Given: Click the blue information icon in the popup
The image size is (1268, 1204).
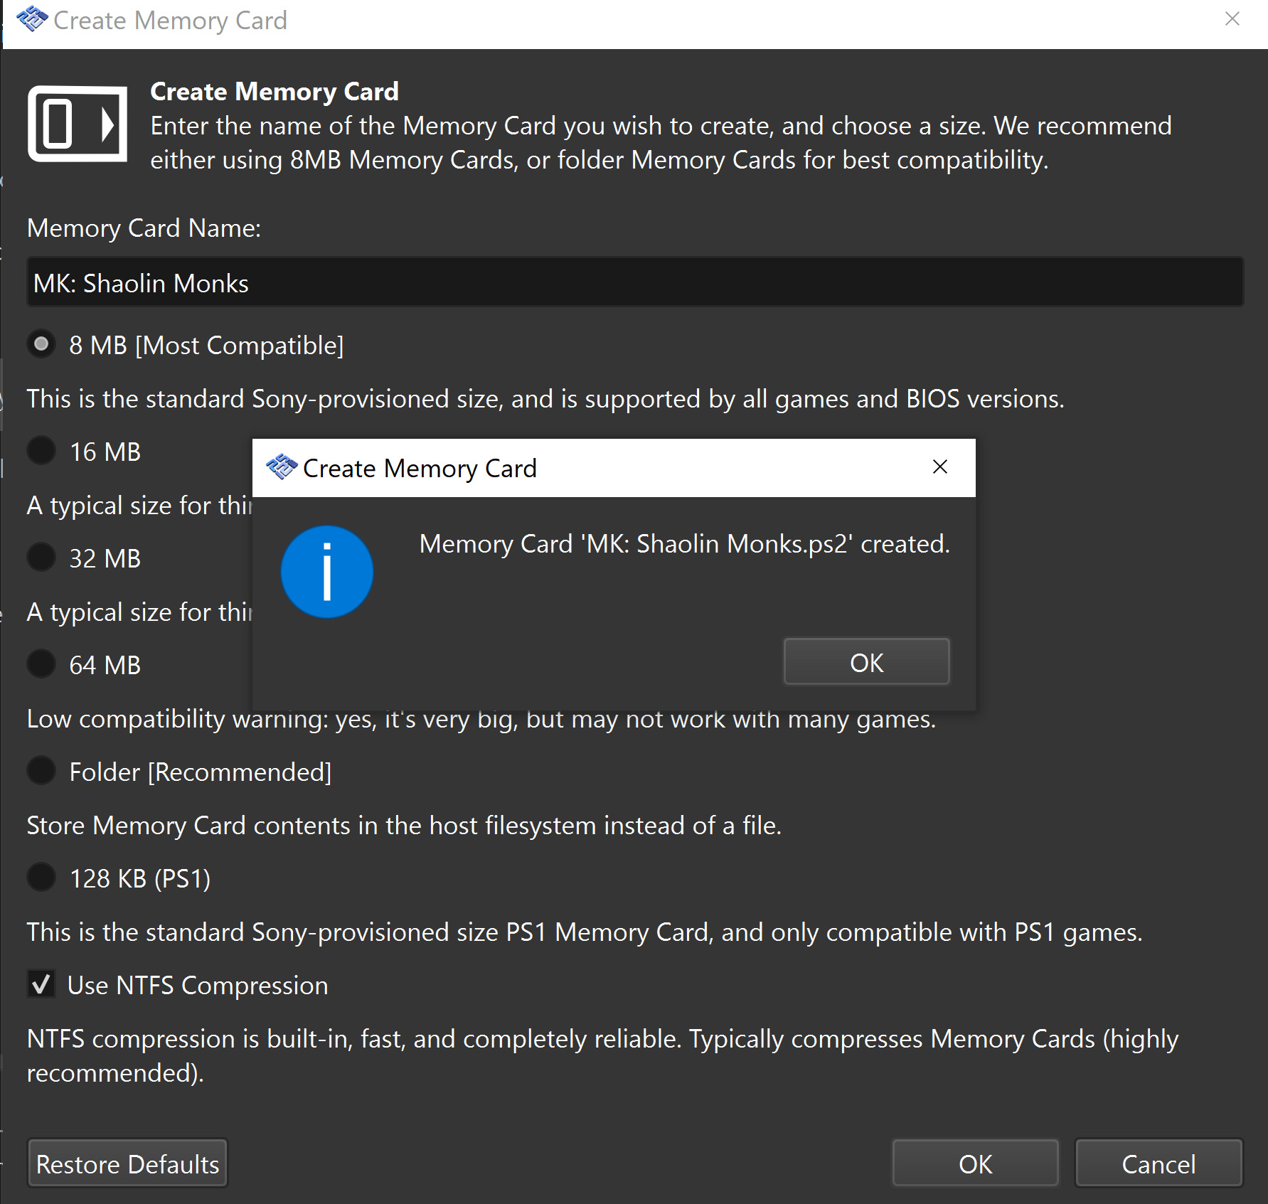Looking at the screenshot, I should coord(326,571).
